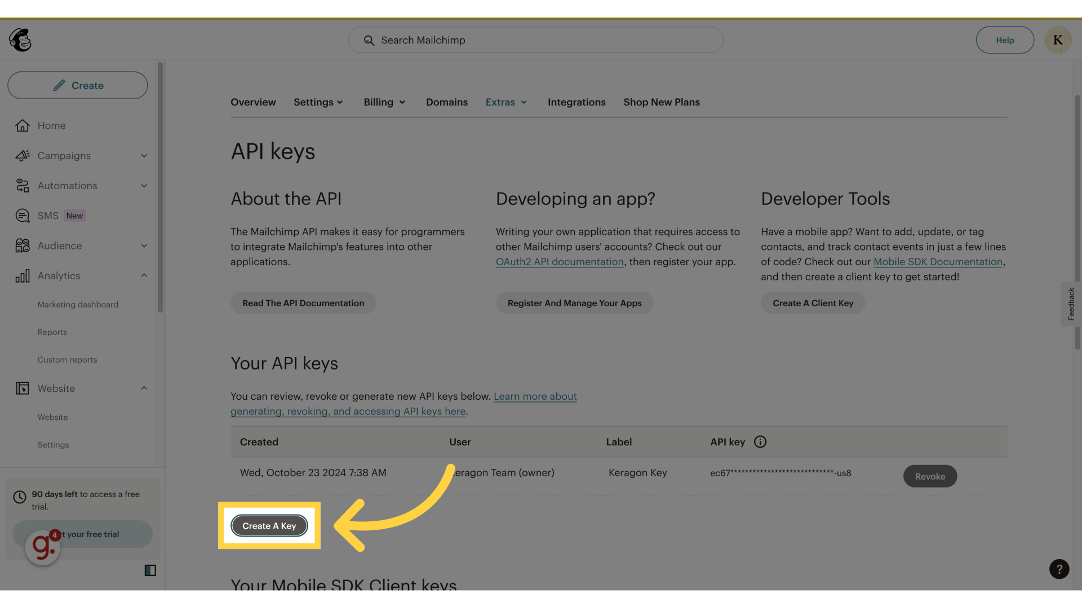
Task: Click the sidebar vertical scrollbar
Action: pos(160,187)
